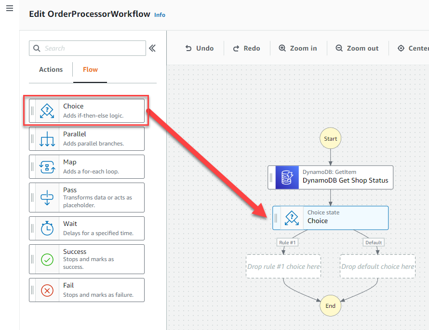Click the Map for-each loop icon
The image size is (429, 330).
coord(47,167)
